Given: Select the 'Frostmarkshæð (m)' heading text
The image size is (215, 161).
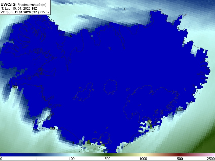Looking at the screenshot, I should 32,5.
